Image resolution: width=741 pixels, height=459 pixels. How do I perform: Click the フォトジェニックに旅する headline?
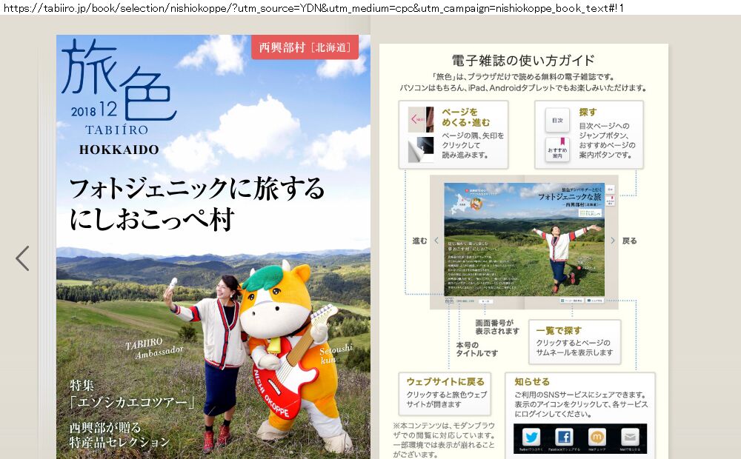197,189
